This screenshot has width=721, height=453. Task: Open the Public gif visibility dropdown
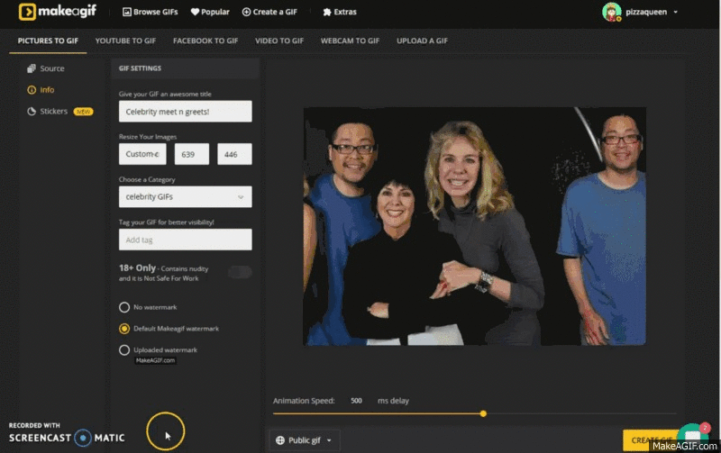coord(305,440)
